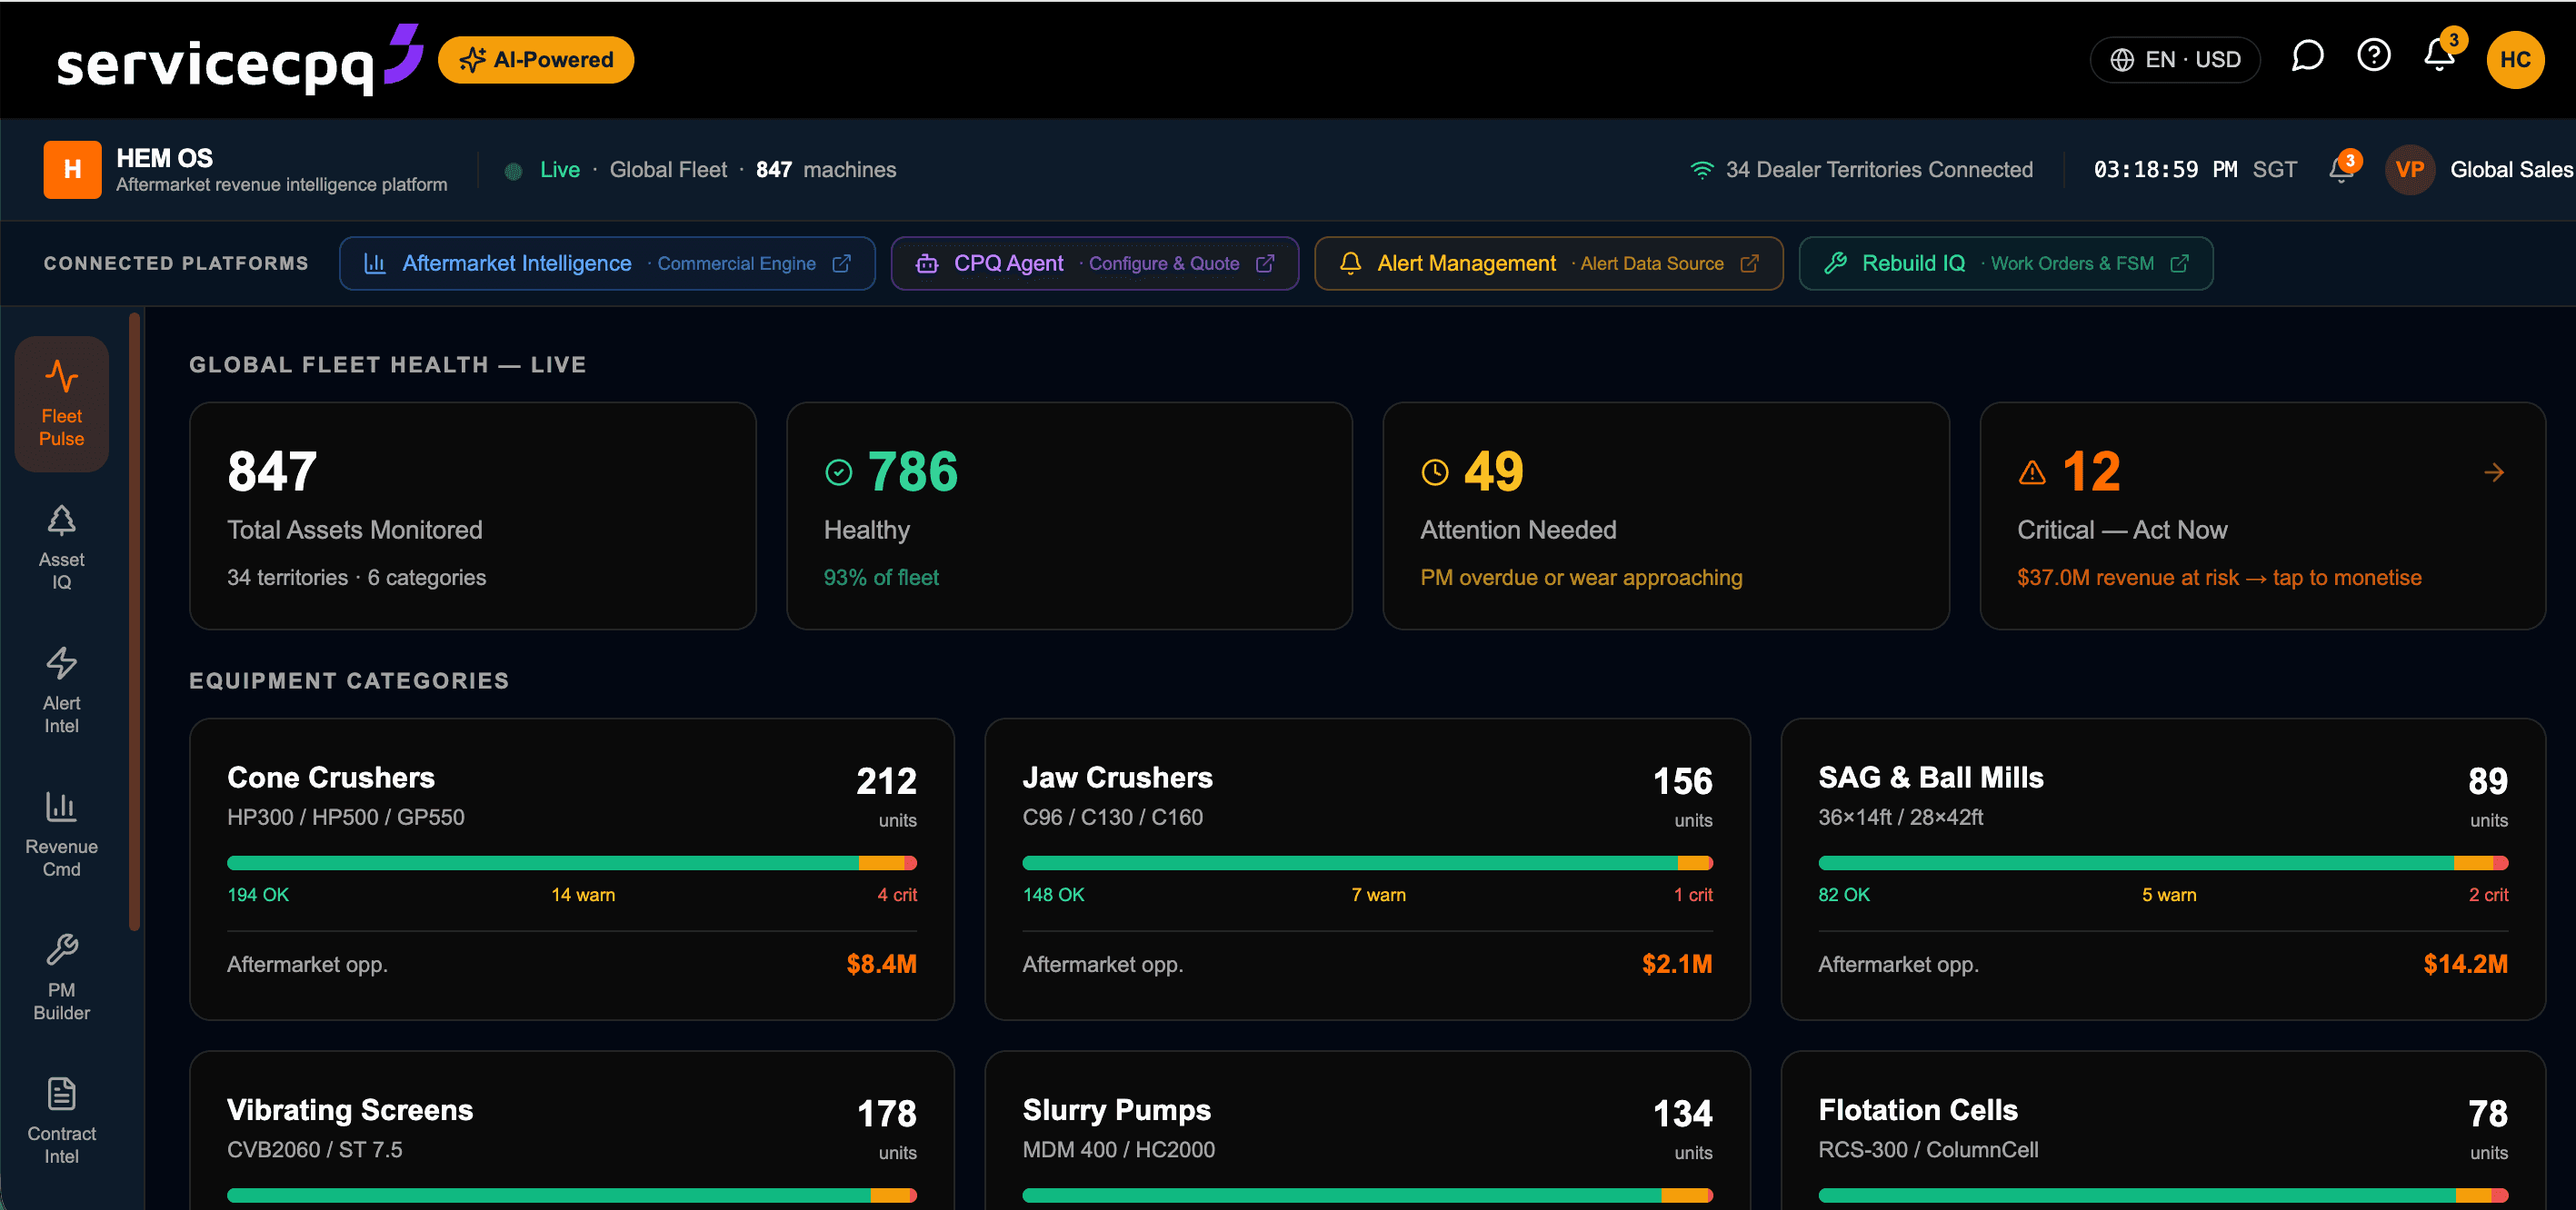The height and width of the screenshot is (1210, 2576).
Task: Open Alert Intel in the sidebar
Action: (61, 690)
